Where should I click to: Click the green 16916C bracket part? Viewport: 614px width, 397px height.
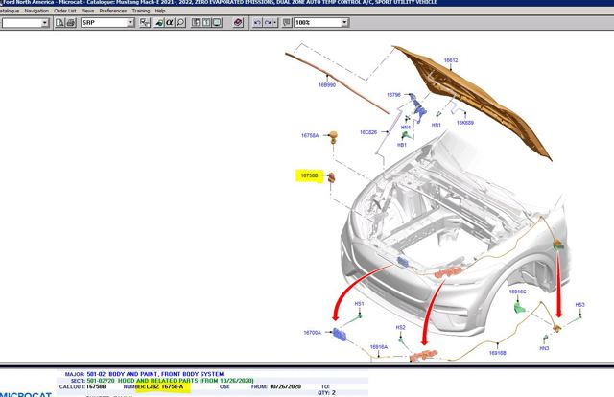[519, 307]
